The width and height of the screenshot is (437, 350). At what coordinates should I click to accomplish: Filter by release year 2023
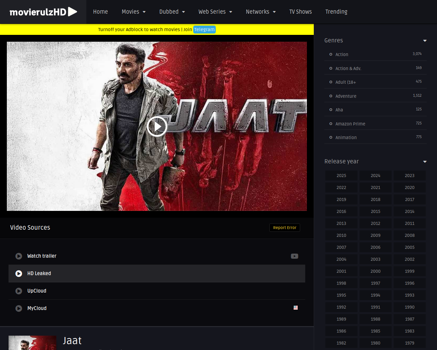410,176
